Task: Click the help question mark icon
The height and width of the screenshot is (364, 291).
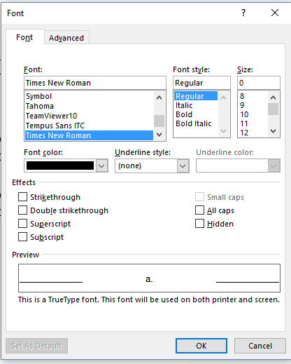Action: click(x=243, y=13)
